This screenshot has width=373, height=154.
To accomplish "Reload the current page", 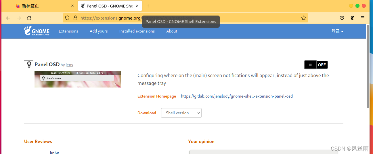I will click(x=29, y=18).
